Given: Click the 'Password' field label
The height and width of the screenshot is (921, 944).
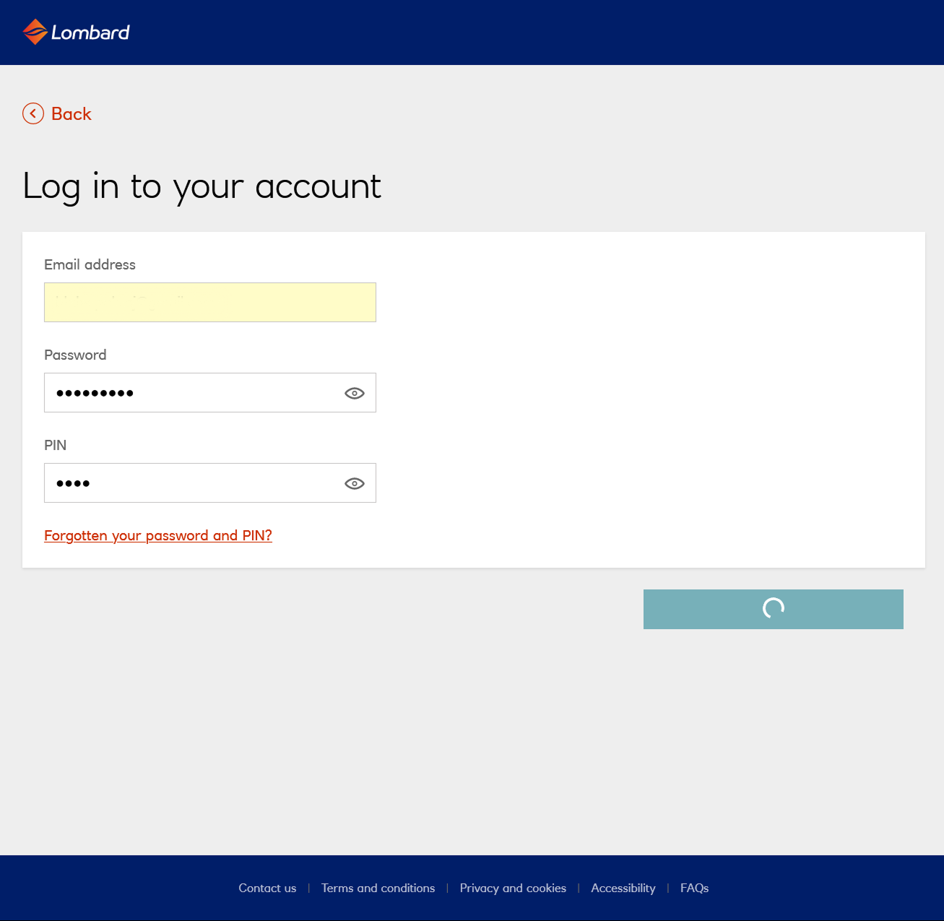Looking at the screenshot, I should (75, 355).
